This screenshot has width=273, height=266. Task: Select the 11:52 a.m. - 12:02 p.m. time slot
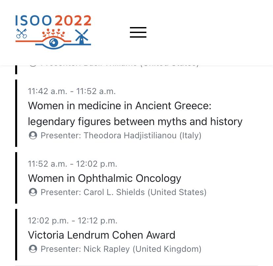[x=72, y=164]
